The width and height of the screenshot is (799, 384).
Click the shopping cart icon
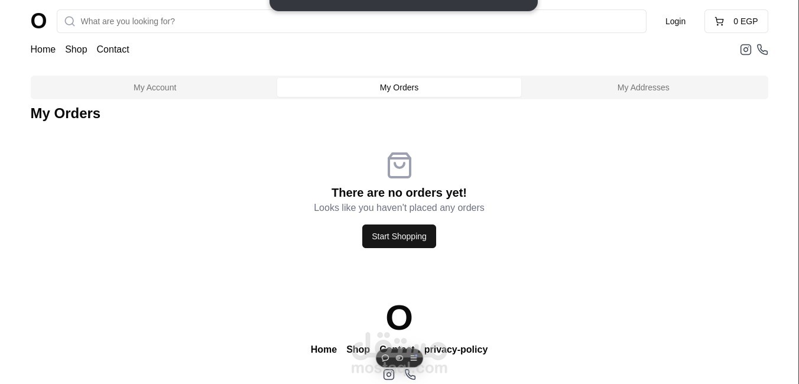tap(719, 21)
